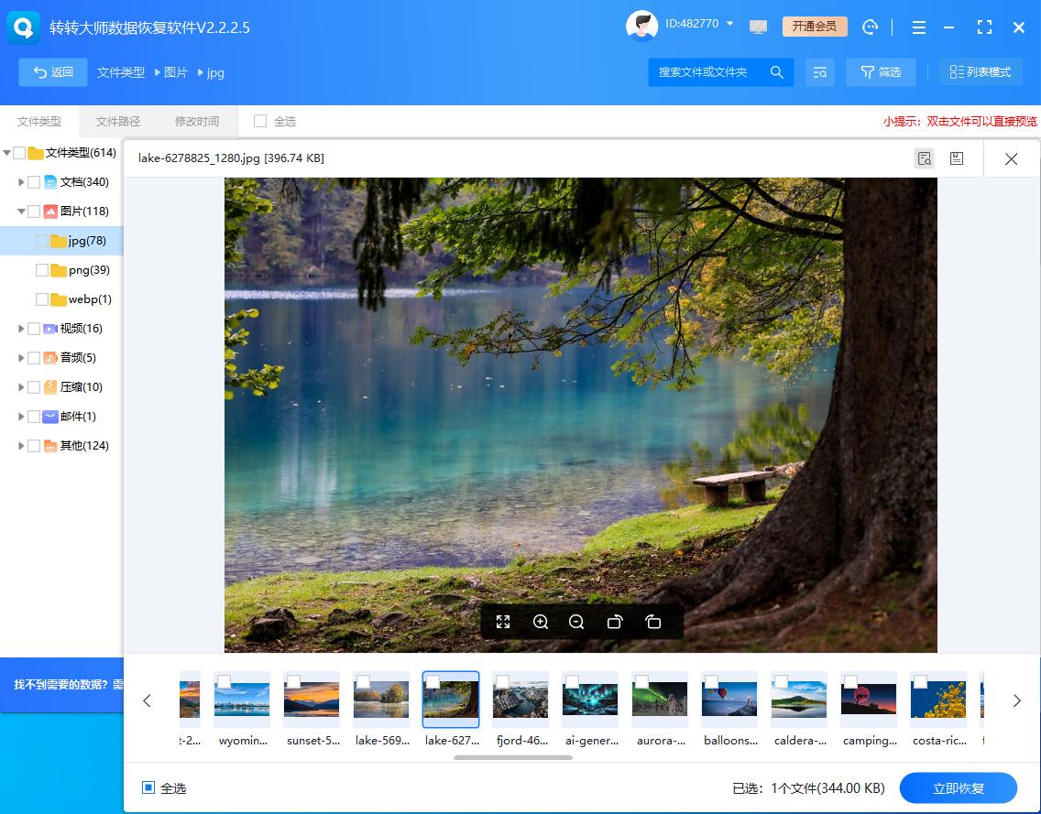The height and width of the screenshot is (814, 1041).
Task: Click the 立即恢复 recover button
Action: coord(959,787)
